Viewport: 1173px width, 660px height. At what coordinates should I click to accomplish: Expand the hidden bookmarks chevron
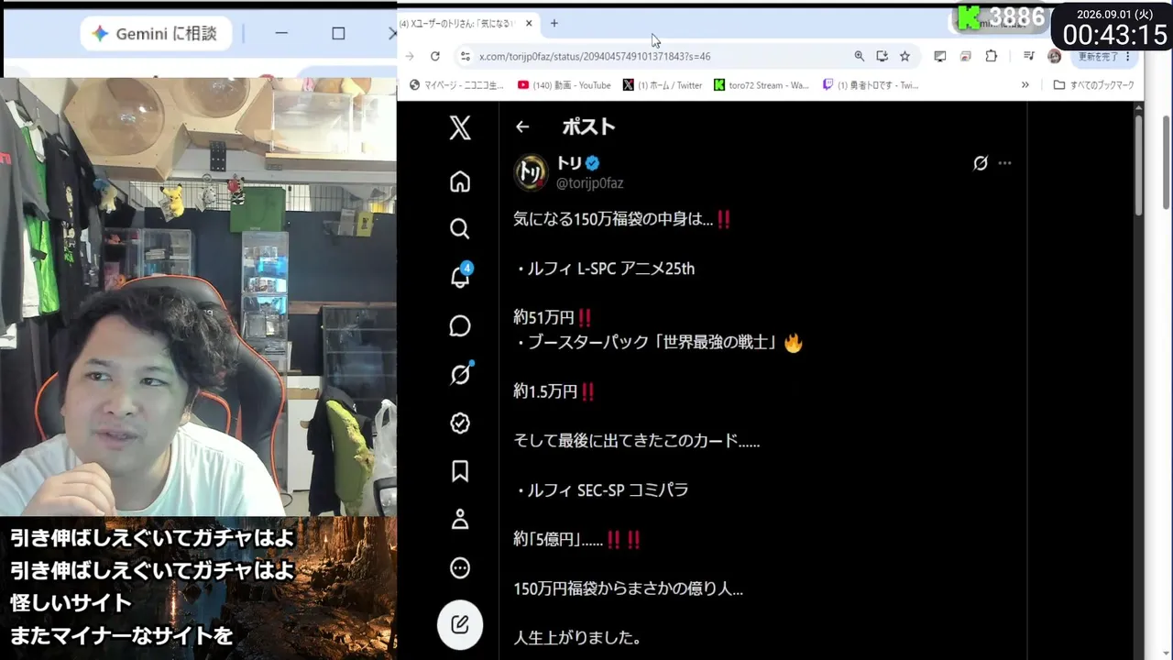coord(1025,85)
